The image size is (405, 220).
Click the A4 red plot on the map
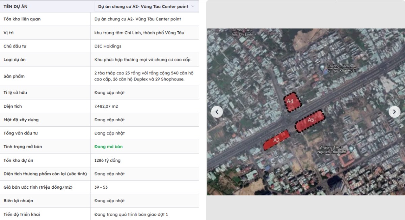pos(292,102)
